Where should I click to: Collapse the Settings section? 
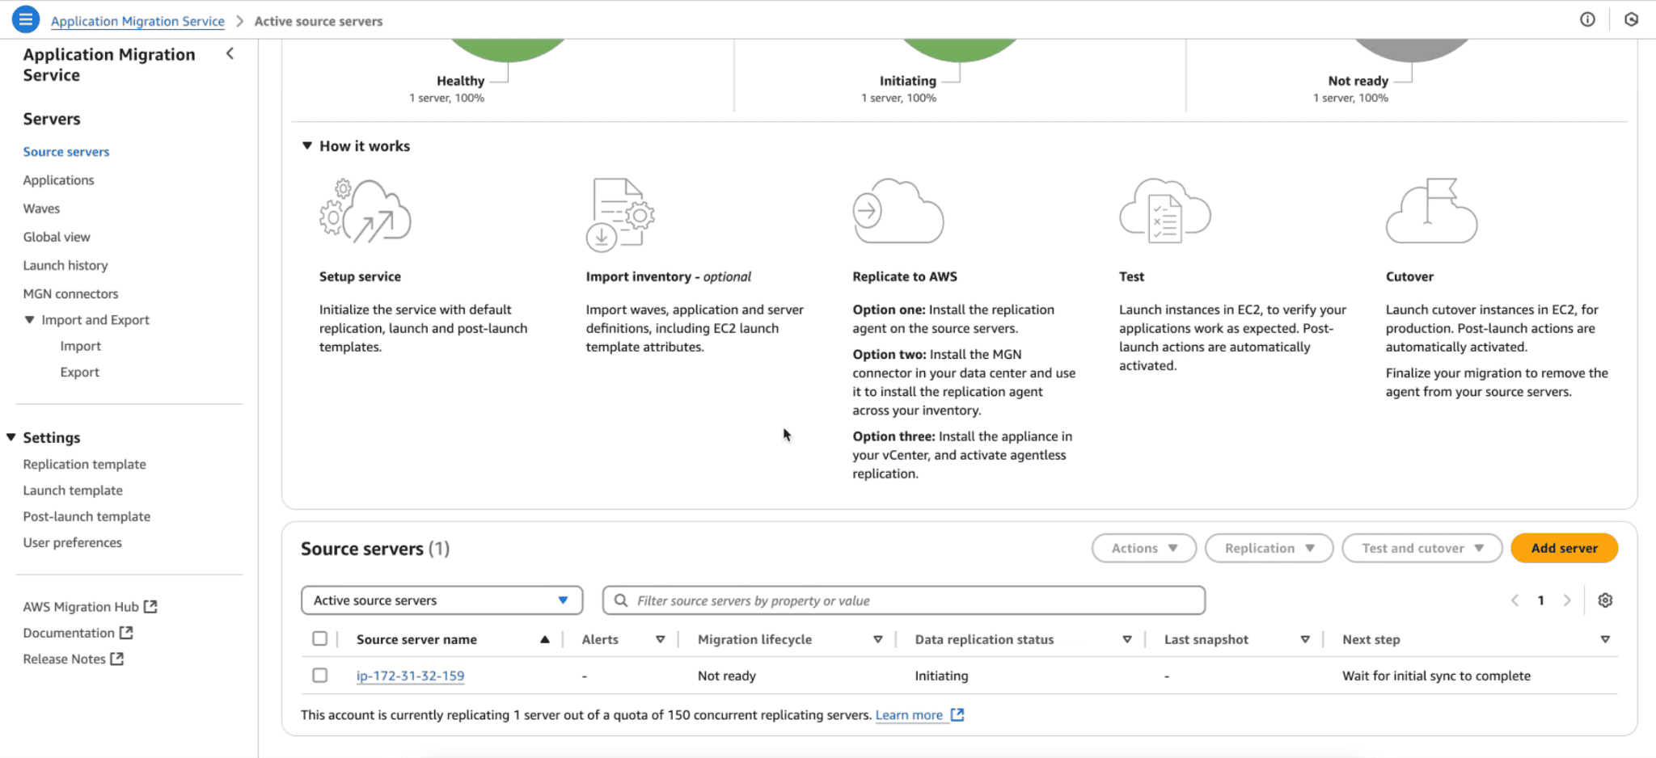(x=11, y=437)
